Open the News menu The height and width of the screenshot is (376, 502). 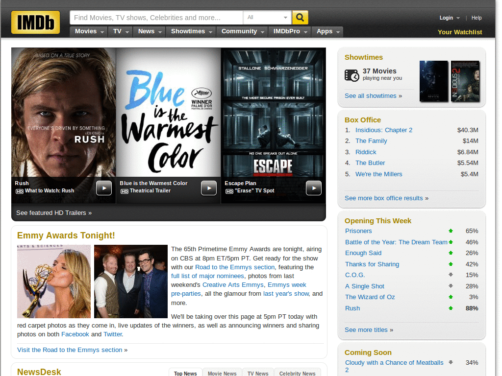149,31
